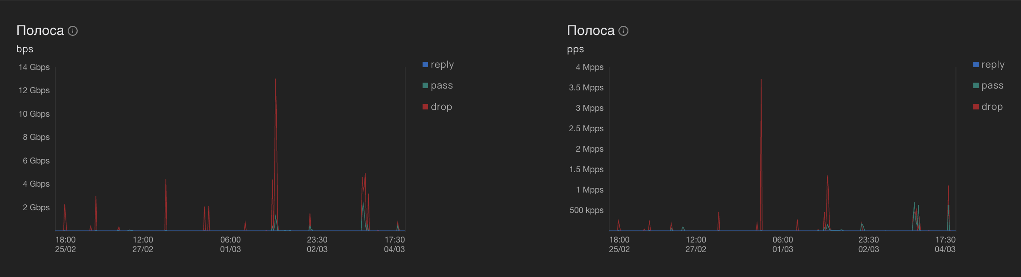Hide the pass series in the pps chart legend

[992, 85]
